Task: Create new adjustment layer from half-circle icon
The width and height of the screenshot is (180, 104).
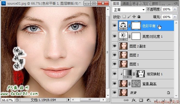Action: (x=149, y=100)
